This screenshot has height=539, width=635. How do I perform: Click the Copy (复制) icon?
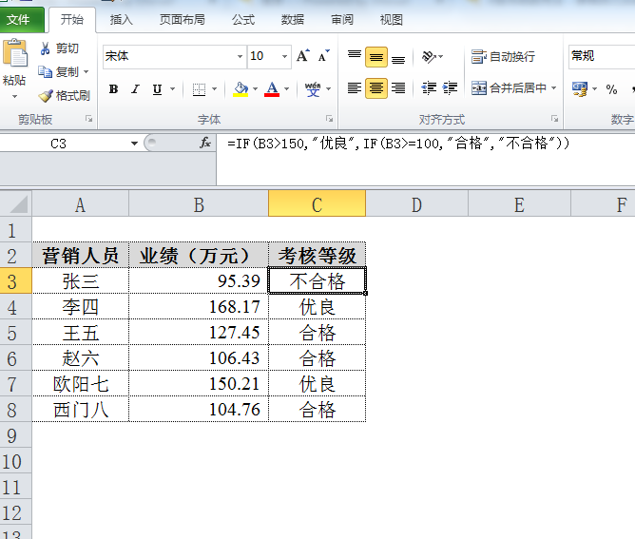[x=45, y=72]
